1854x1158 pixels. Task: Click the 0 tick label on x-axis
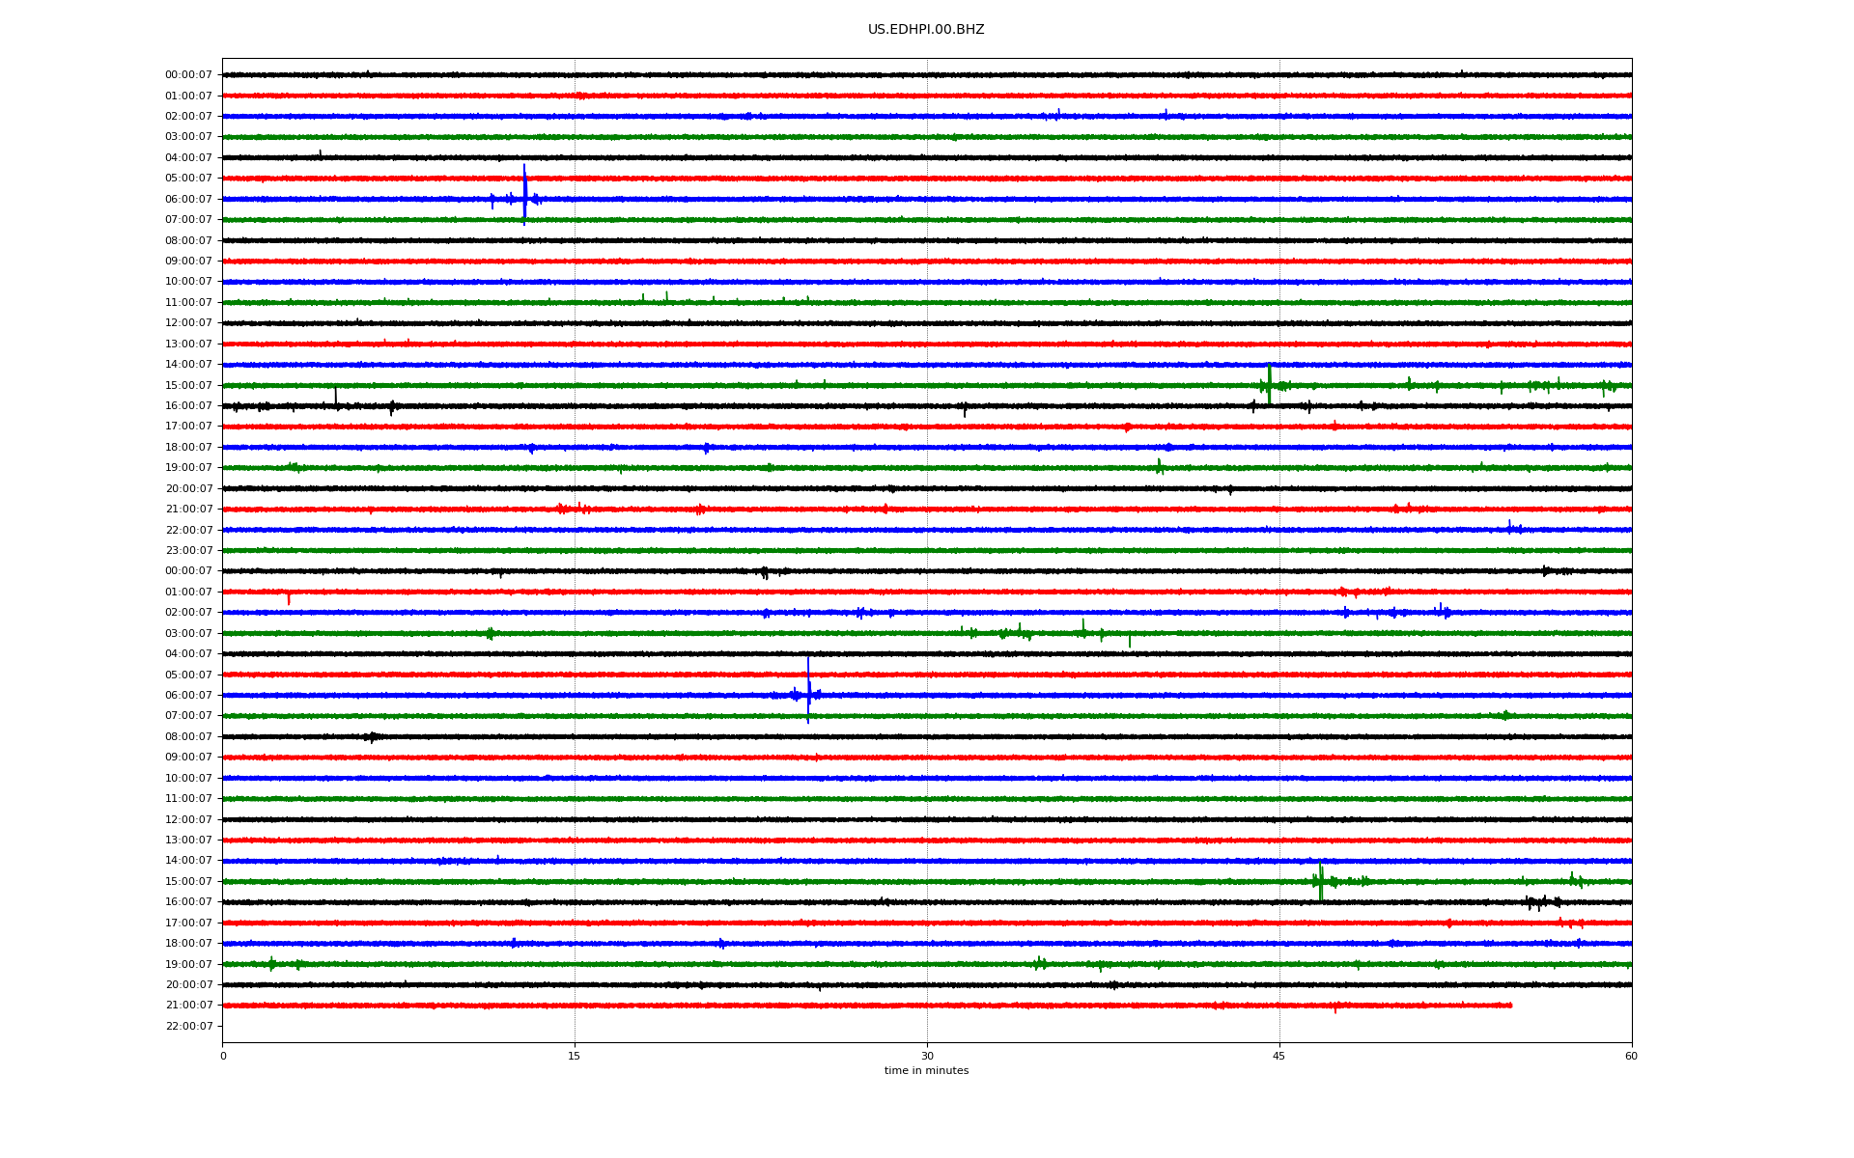223,1056
